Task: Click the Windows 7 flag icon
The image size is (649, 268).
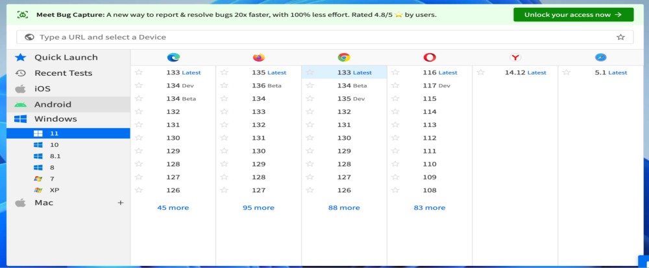Action: point(38,179)
